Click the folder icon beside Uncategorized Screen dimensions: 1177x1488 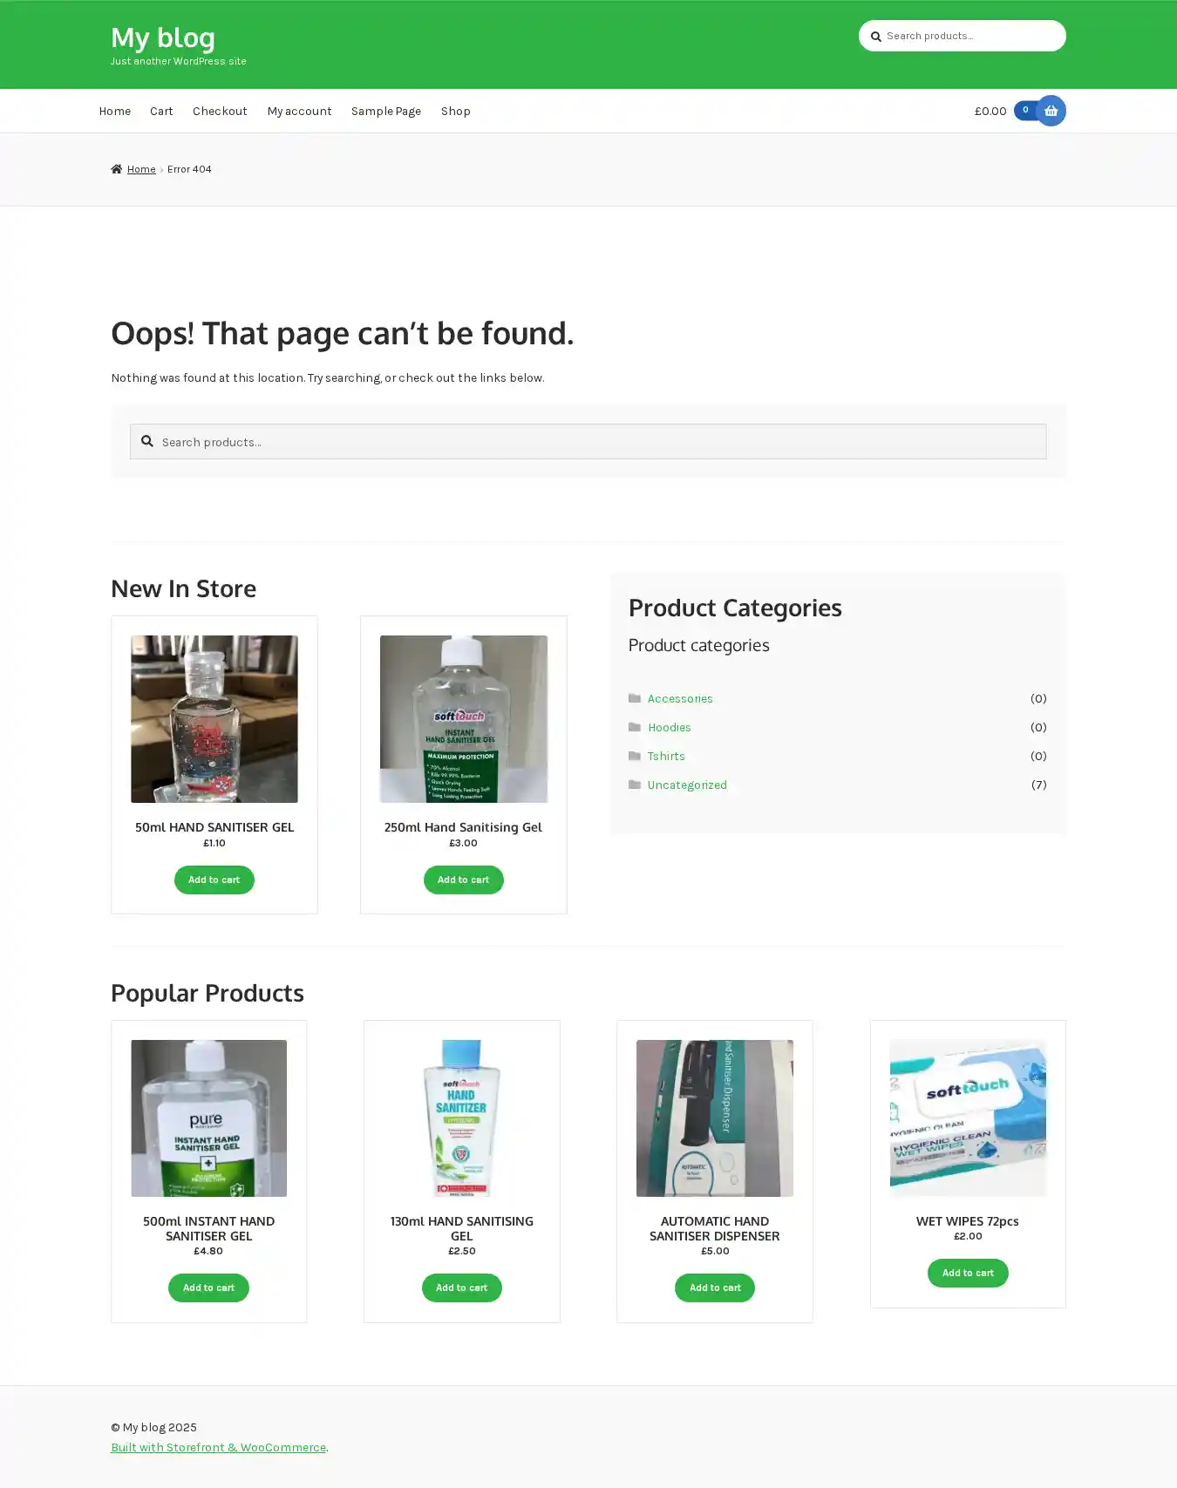click(x=635, y=785)
